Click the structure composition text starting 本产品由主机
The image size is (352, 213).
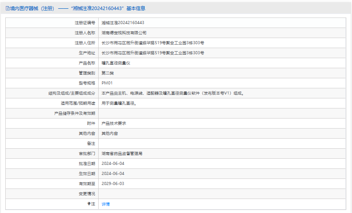click(x=173, y=93)
